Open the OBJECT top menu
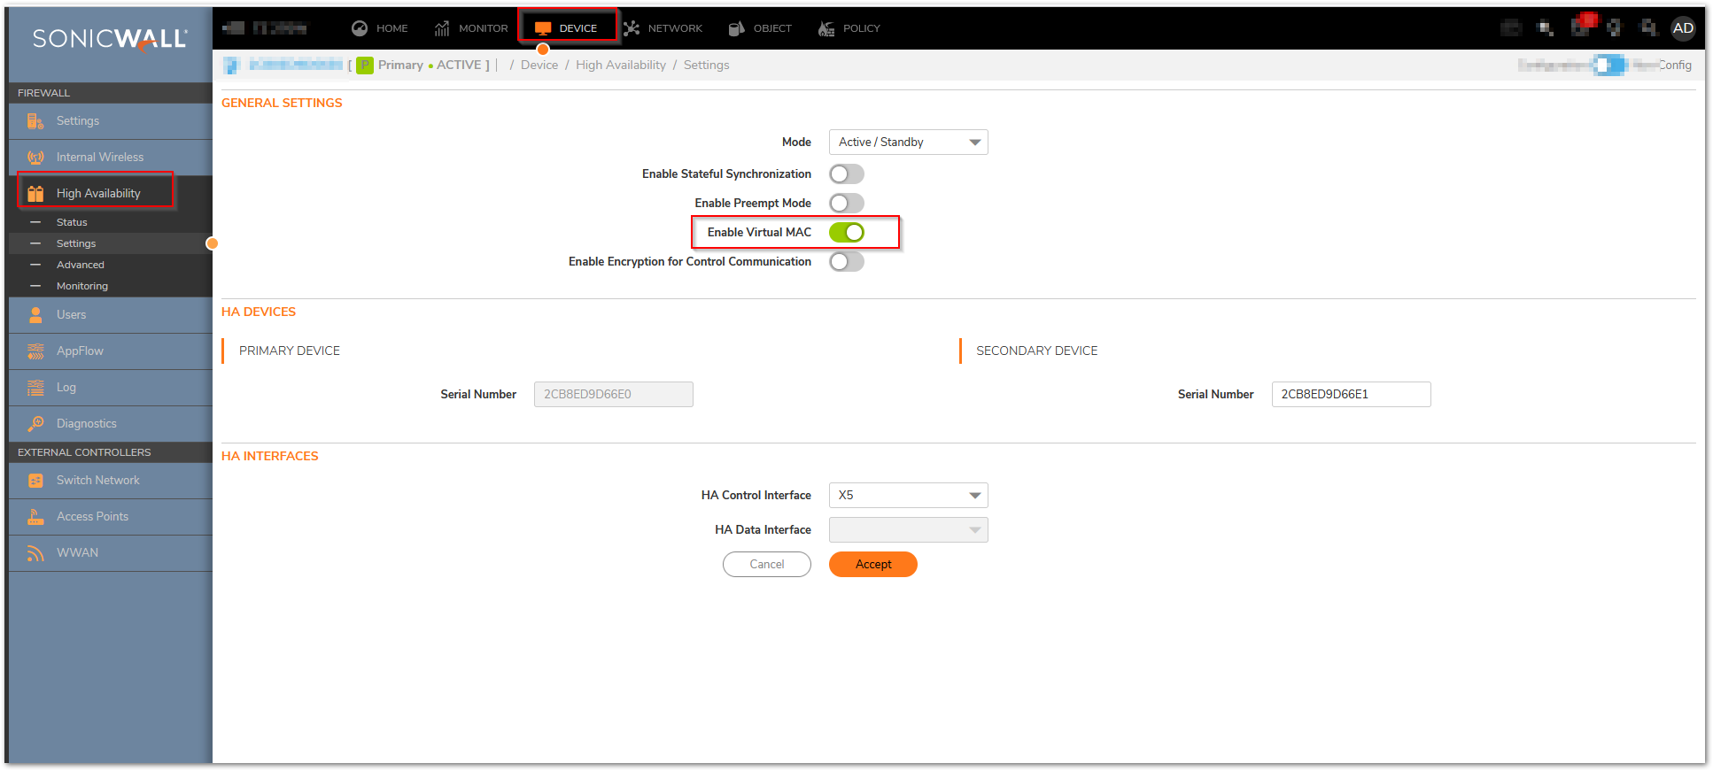1713x771 pixels. (x=760, y=28)
